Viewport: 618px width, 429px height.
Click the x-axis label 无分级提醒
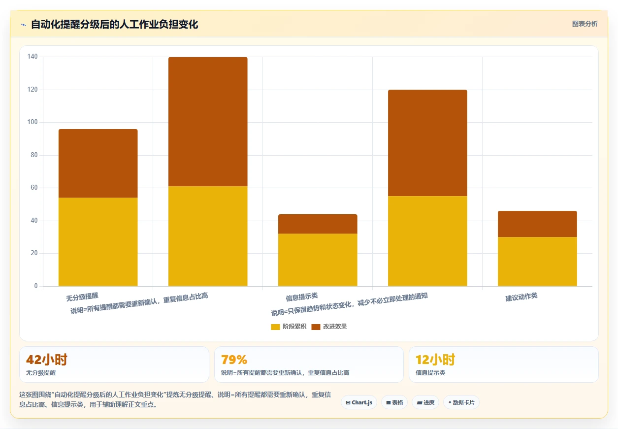pos(82,297)
